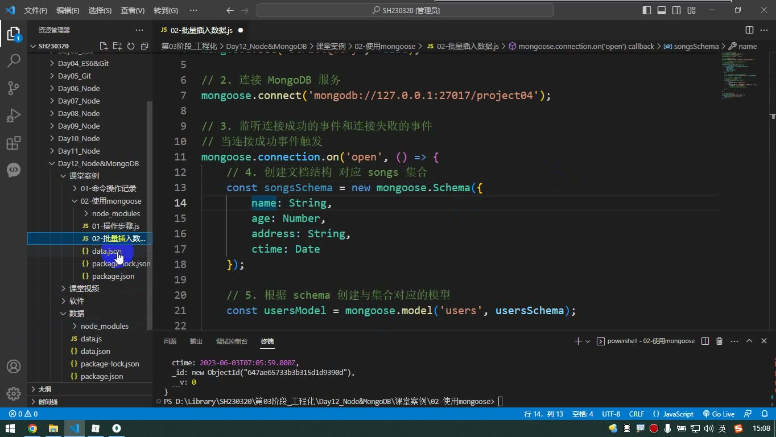Open the Explorer view in activity bar
The width and height of the screenshot is (776, 437).
coord(14,33)
